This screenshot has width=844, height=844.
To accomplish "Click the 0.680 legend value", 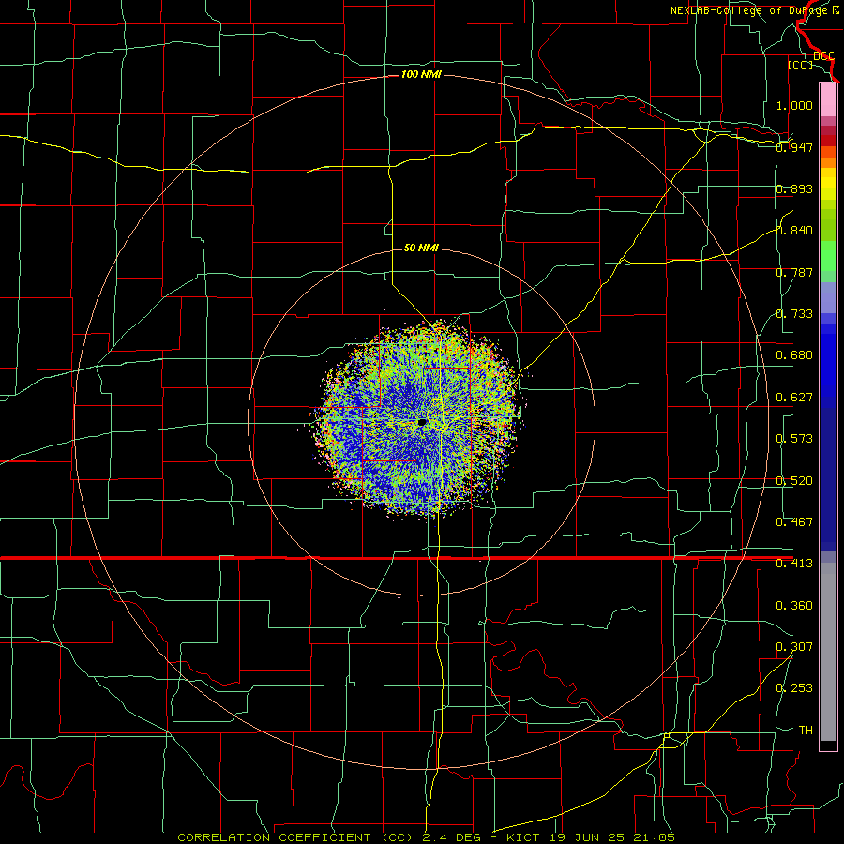I will (794, 355).
